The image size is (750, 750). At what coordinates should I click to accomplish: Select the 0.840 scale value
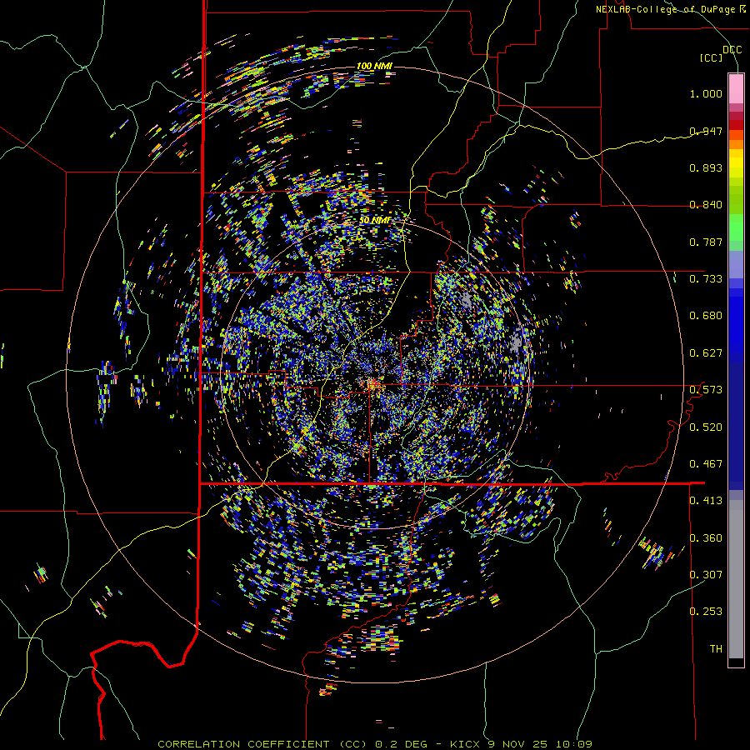click(706, 205)
